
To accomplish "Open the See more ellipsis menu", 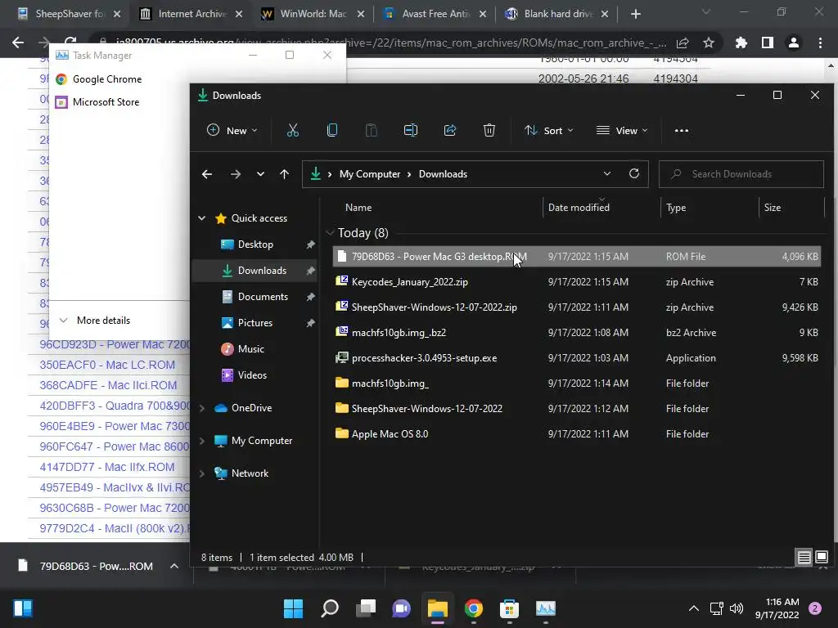I will [x=682, y=130].
